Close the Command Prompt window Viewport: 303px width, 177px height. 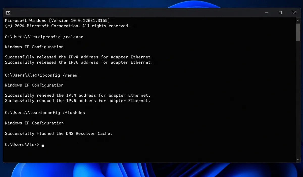pyautogui.click(x=294, y=13)
